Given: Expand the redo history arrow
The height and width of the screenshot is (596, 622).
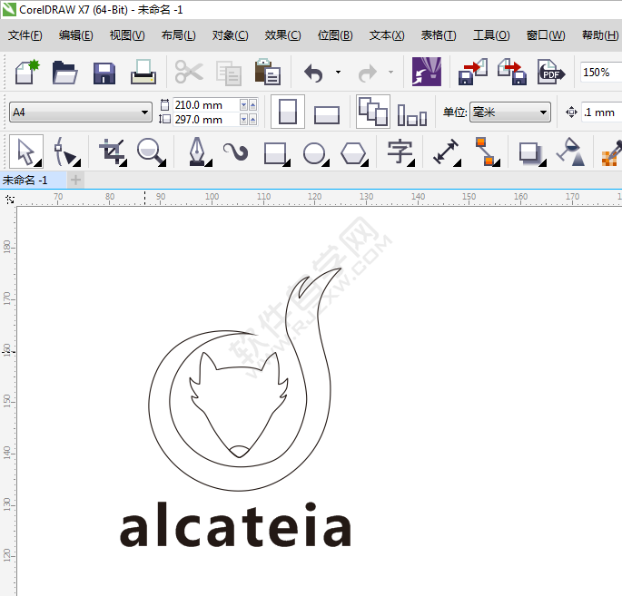Looking at the screenshot, I should 390,73.
